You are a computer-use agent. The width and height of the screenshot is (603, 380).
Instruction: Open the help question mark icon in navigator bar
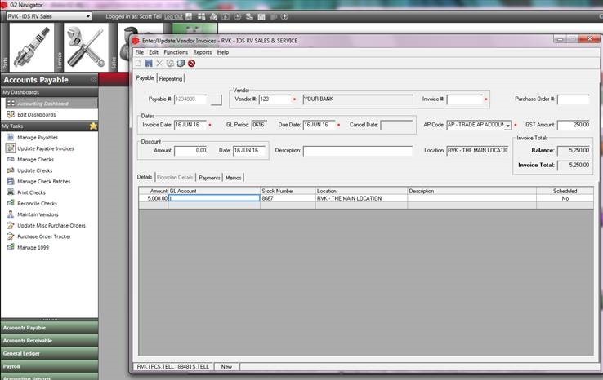(284, 17)
